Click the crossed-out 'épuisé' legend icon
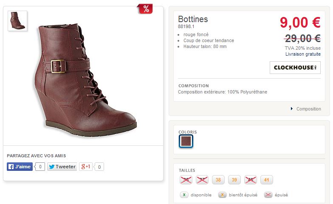The height and width of the screenshot is (204, 333). (268, 195)
